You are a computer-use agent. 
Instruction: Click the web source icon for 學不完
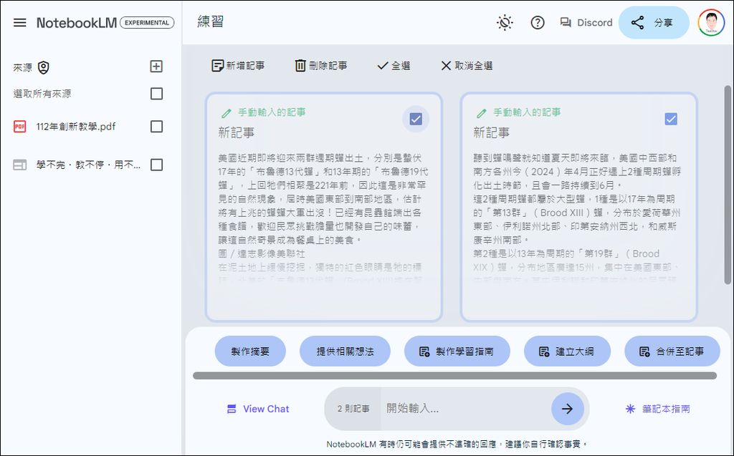coord(19,165)
